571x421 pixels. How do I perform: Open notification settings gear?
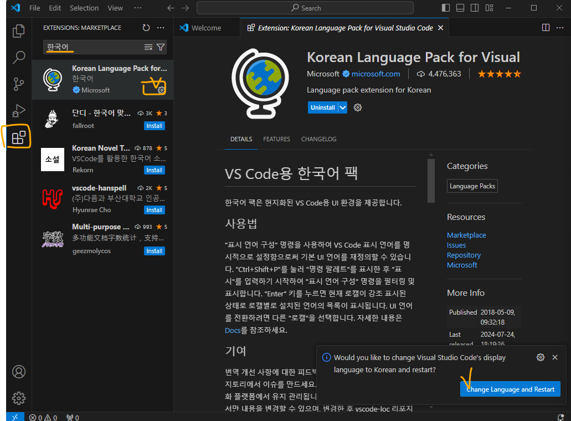(x=541, y=357)
